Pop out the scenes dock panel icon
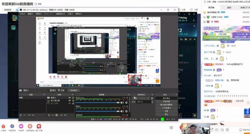This screenshot has height=134, width=250. 44,95
